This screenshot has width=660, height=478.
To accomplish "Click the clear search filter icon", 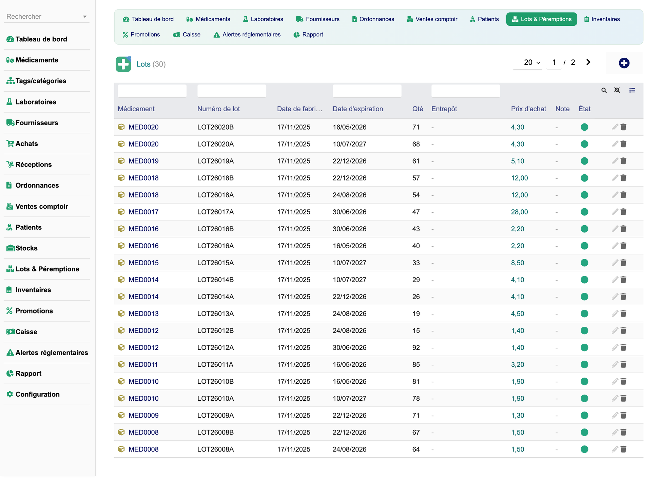I will (617, 90).
